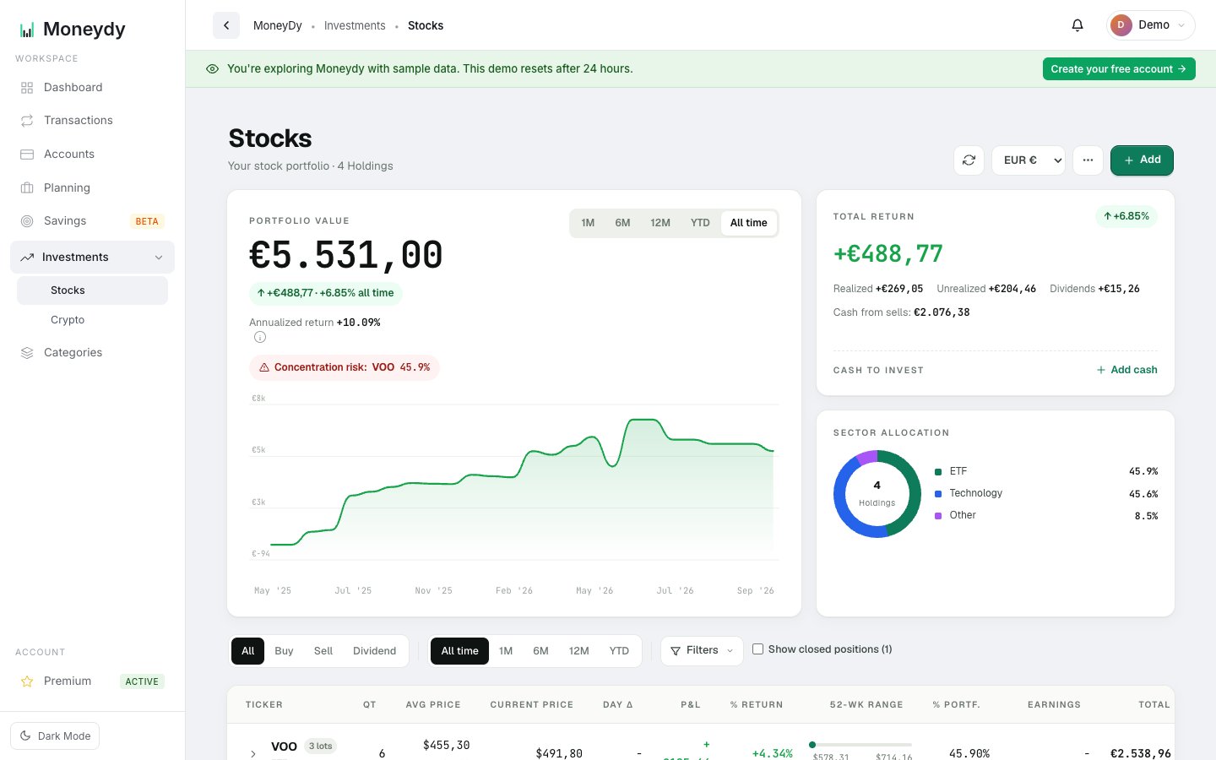Expand the VOO row chevron

(252, 753)
